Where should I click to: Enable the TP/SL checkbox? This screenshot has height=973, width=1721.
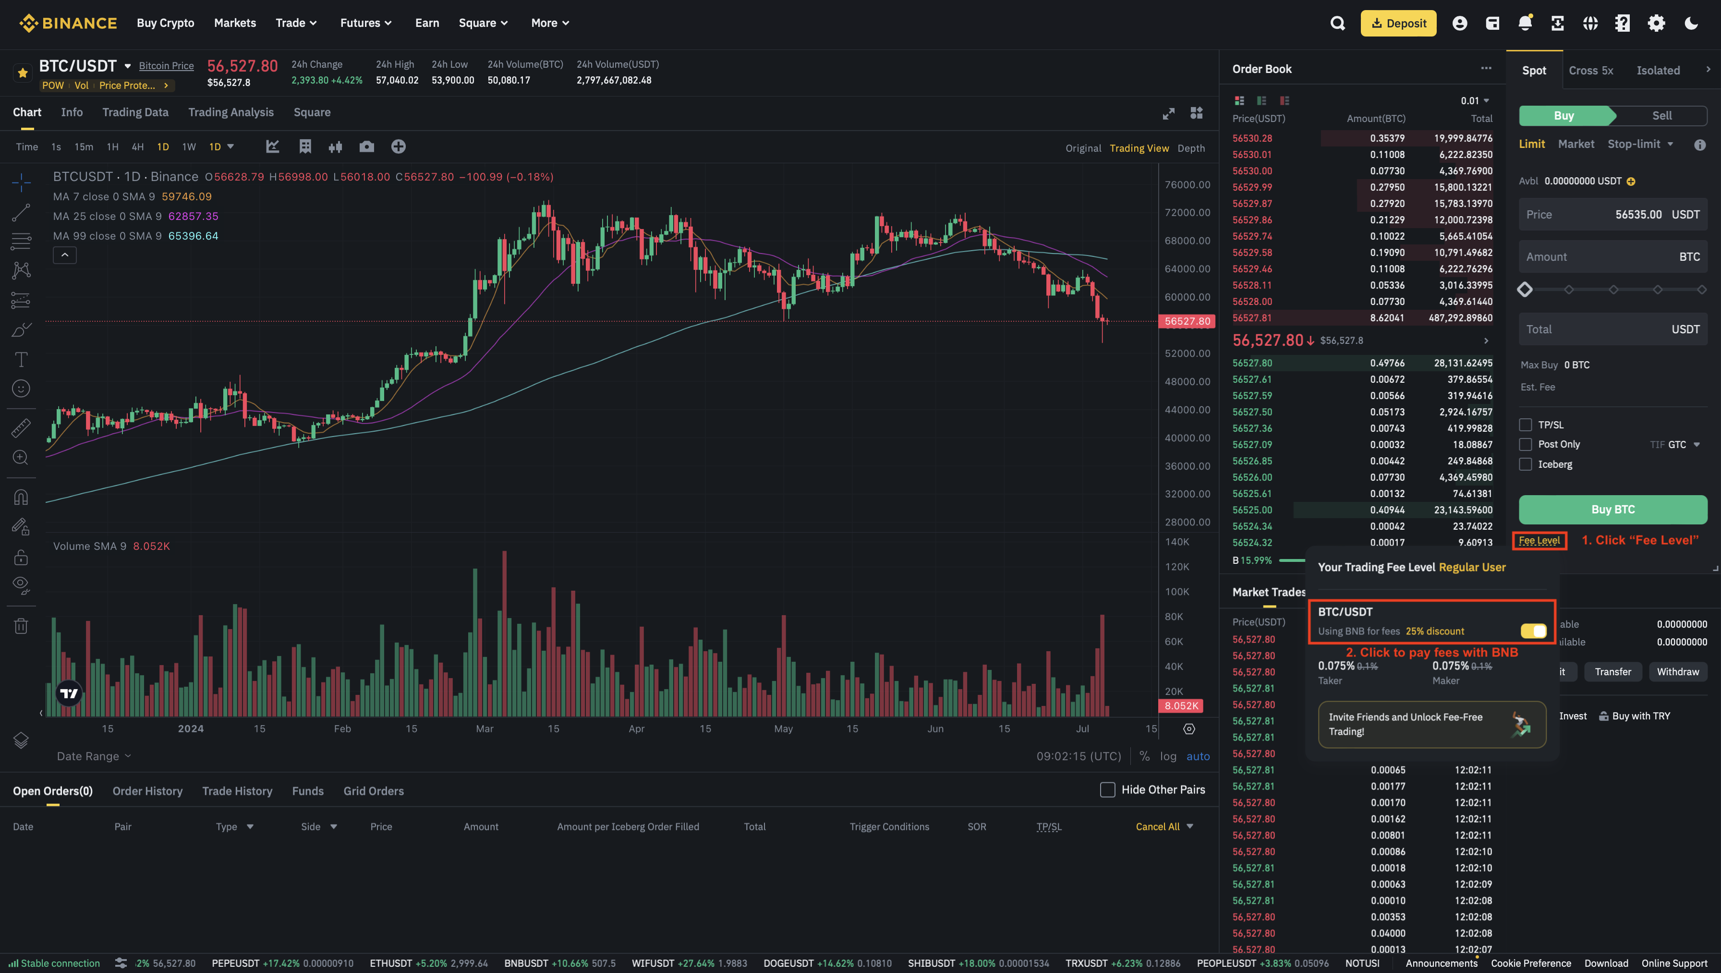pos(1525,425)
